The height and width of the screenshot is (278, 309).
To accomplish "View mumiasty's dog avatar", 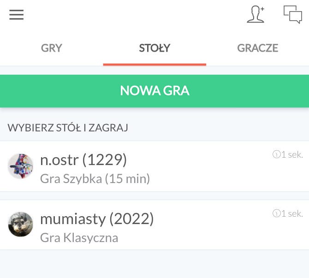I will (20, 224).
